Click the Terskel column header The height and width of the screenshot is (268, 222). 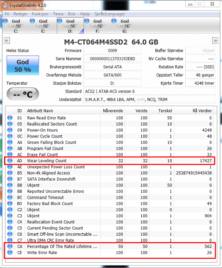click(x=162, y=111)
